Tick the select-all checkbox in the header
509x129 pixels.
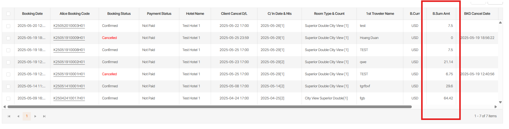pos(8,14)
